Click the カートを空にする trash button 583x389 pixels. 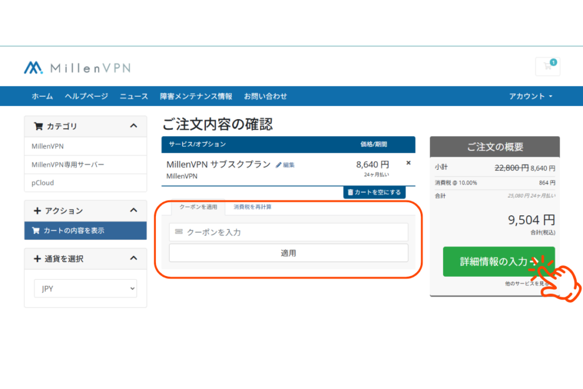click(x=374, y=193)
